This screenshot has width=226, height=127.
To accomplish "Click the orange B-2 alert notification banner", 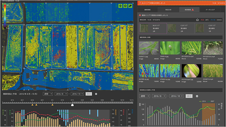I will [181, 3].
